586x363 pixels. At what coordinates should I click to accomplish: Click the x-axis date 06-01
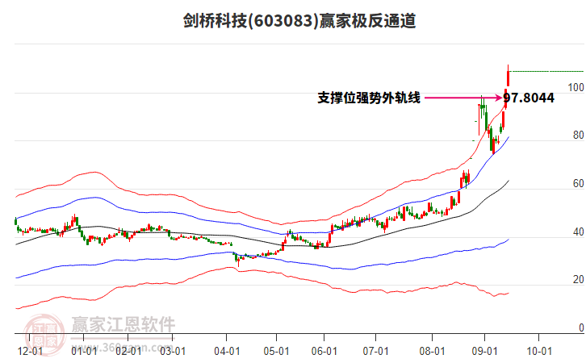click(x=324, y=352)
